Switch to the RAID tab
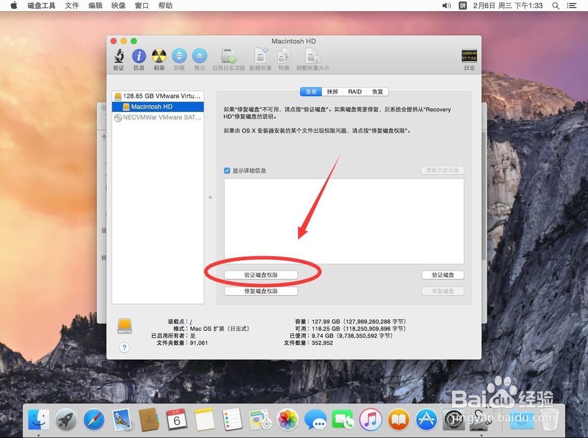 coord(355,92)
